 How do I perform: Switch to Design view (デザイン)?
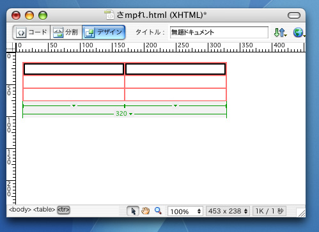[104, 33]
